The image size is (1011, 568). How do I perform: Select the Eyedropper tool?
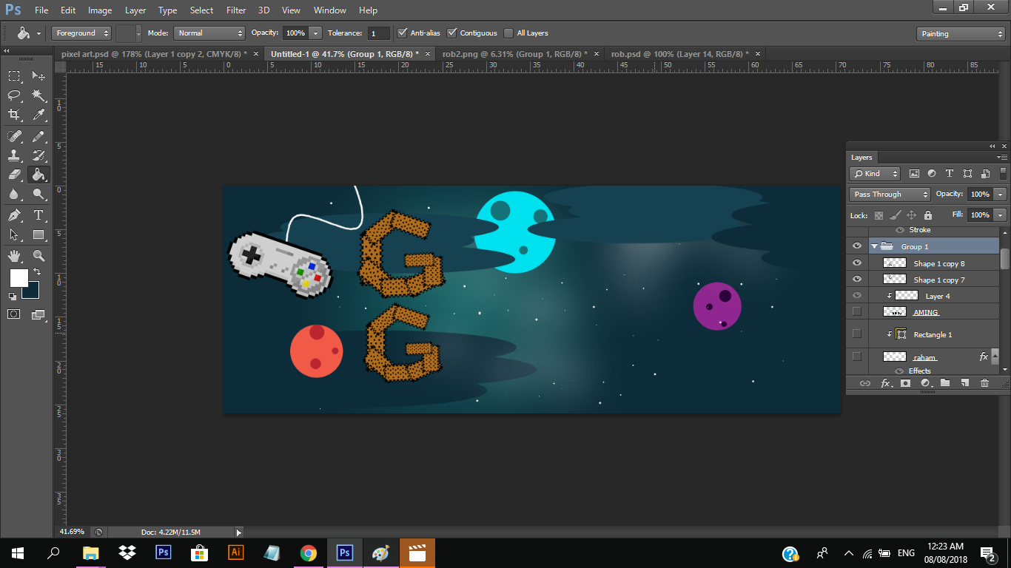point(38,115)
